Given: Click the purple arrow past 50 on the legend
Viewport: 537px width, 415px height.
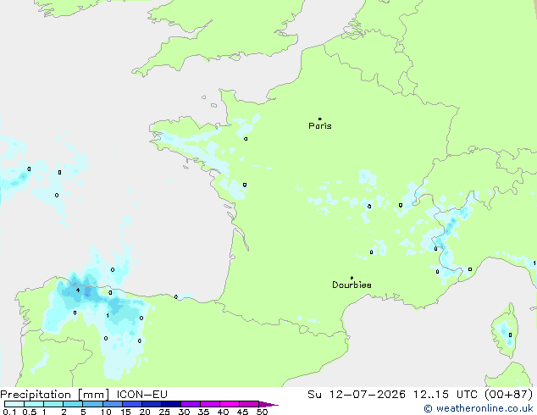Looking at the screenshot, I should coord(268,404).
